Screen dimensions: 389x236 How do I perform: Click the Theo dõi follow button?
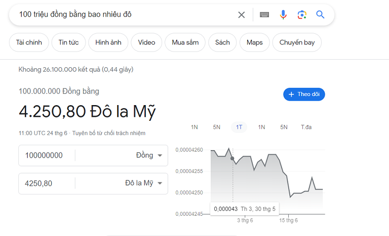(304, 95)
